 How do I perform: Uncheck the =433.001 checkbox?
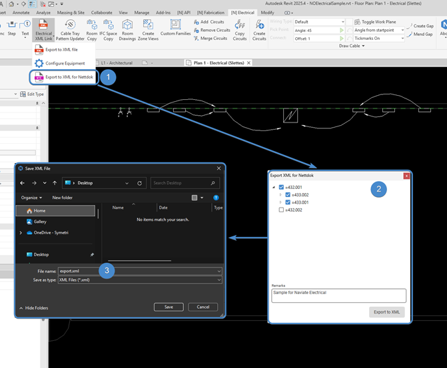point(288,202)
